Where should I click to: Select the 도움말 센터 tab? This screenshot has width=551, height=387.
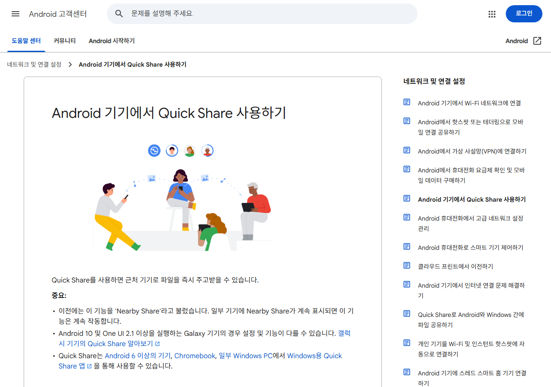click(26, 41)
